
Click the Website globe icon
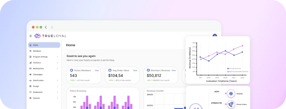231,94
